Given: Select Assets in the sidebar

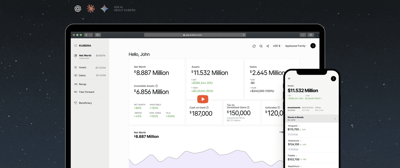Looking at the screenshot, I should [x=82, y=68].
